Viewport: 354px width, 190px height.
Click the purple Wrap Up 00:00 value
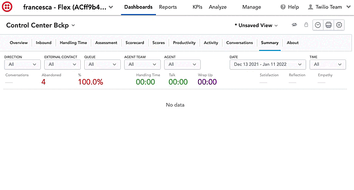[x=207, y=82]
